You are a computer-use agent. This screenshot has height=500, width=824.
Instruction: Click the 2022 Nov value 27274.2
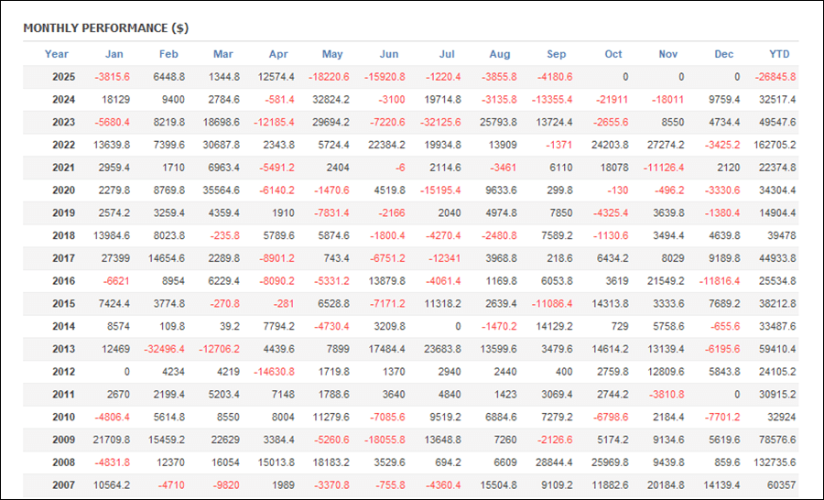pyautogui.click(x=665, y=145)
